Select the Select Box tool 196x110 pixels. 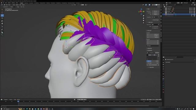2,9
